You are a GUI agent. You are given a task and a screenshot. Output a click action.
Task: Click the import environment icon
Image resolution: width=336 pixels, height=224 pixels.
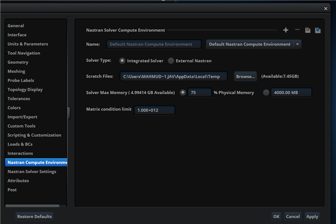[308, 30]
